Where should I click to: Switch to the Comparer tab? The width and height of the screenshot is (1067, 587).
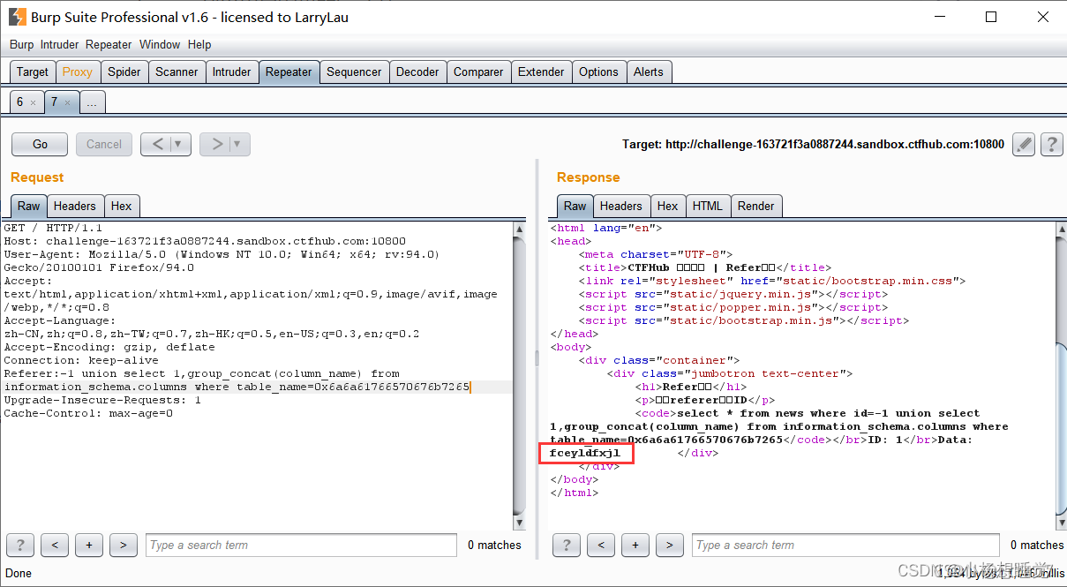(x=478, y=72)
